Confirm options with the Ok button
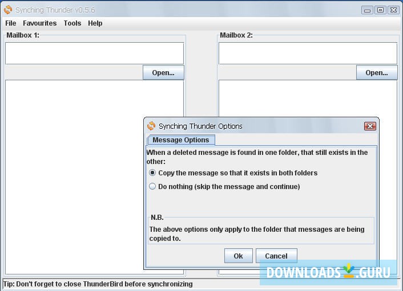Image resolution: width=403 pixels, height=291 pixels. [x=238, y=256]
